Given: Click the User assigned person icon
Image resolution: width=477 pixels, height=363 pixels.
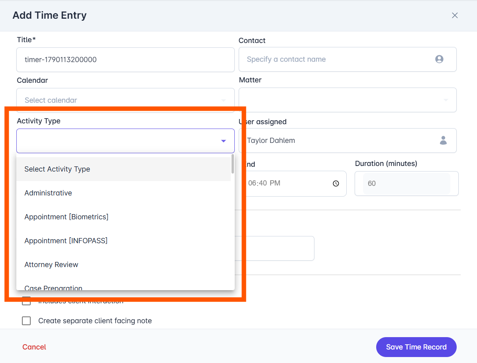Looking at the screenshot, I should [x=443, y=141].
